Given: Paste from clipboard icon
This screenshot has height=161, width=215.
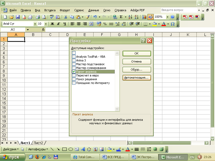Looking at the screenshot, I should pos(78,17).
